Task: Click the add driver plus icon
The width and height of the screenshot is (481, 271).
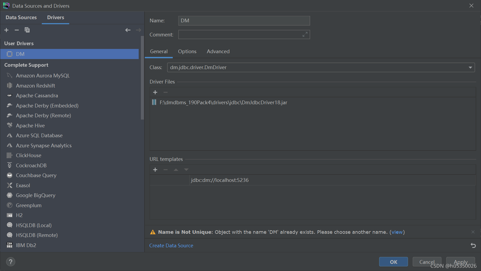Action: pos(6,30)
